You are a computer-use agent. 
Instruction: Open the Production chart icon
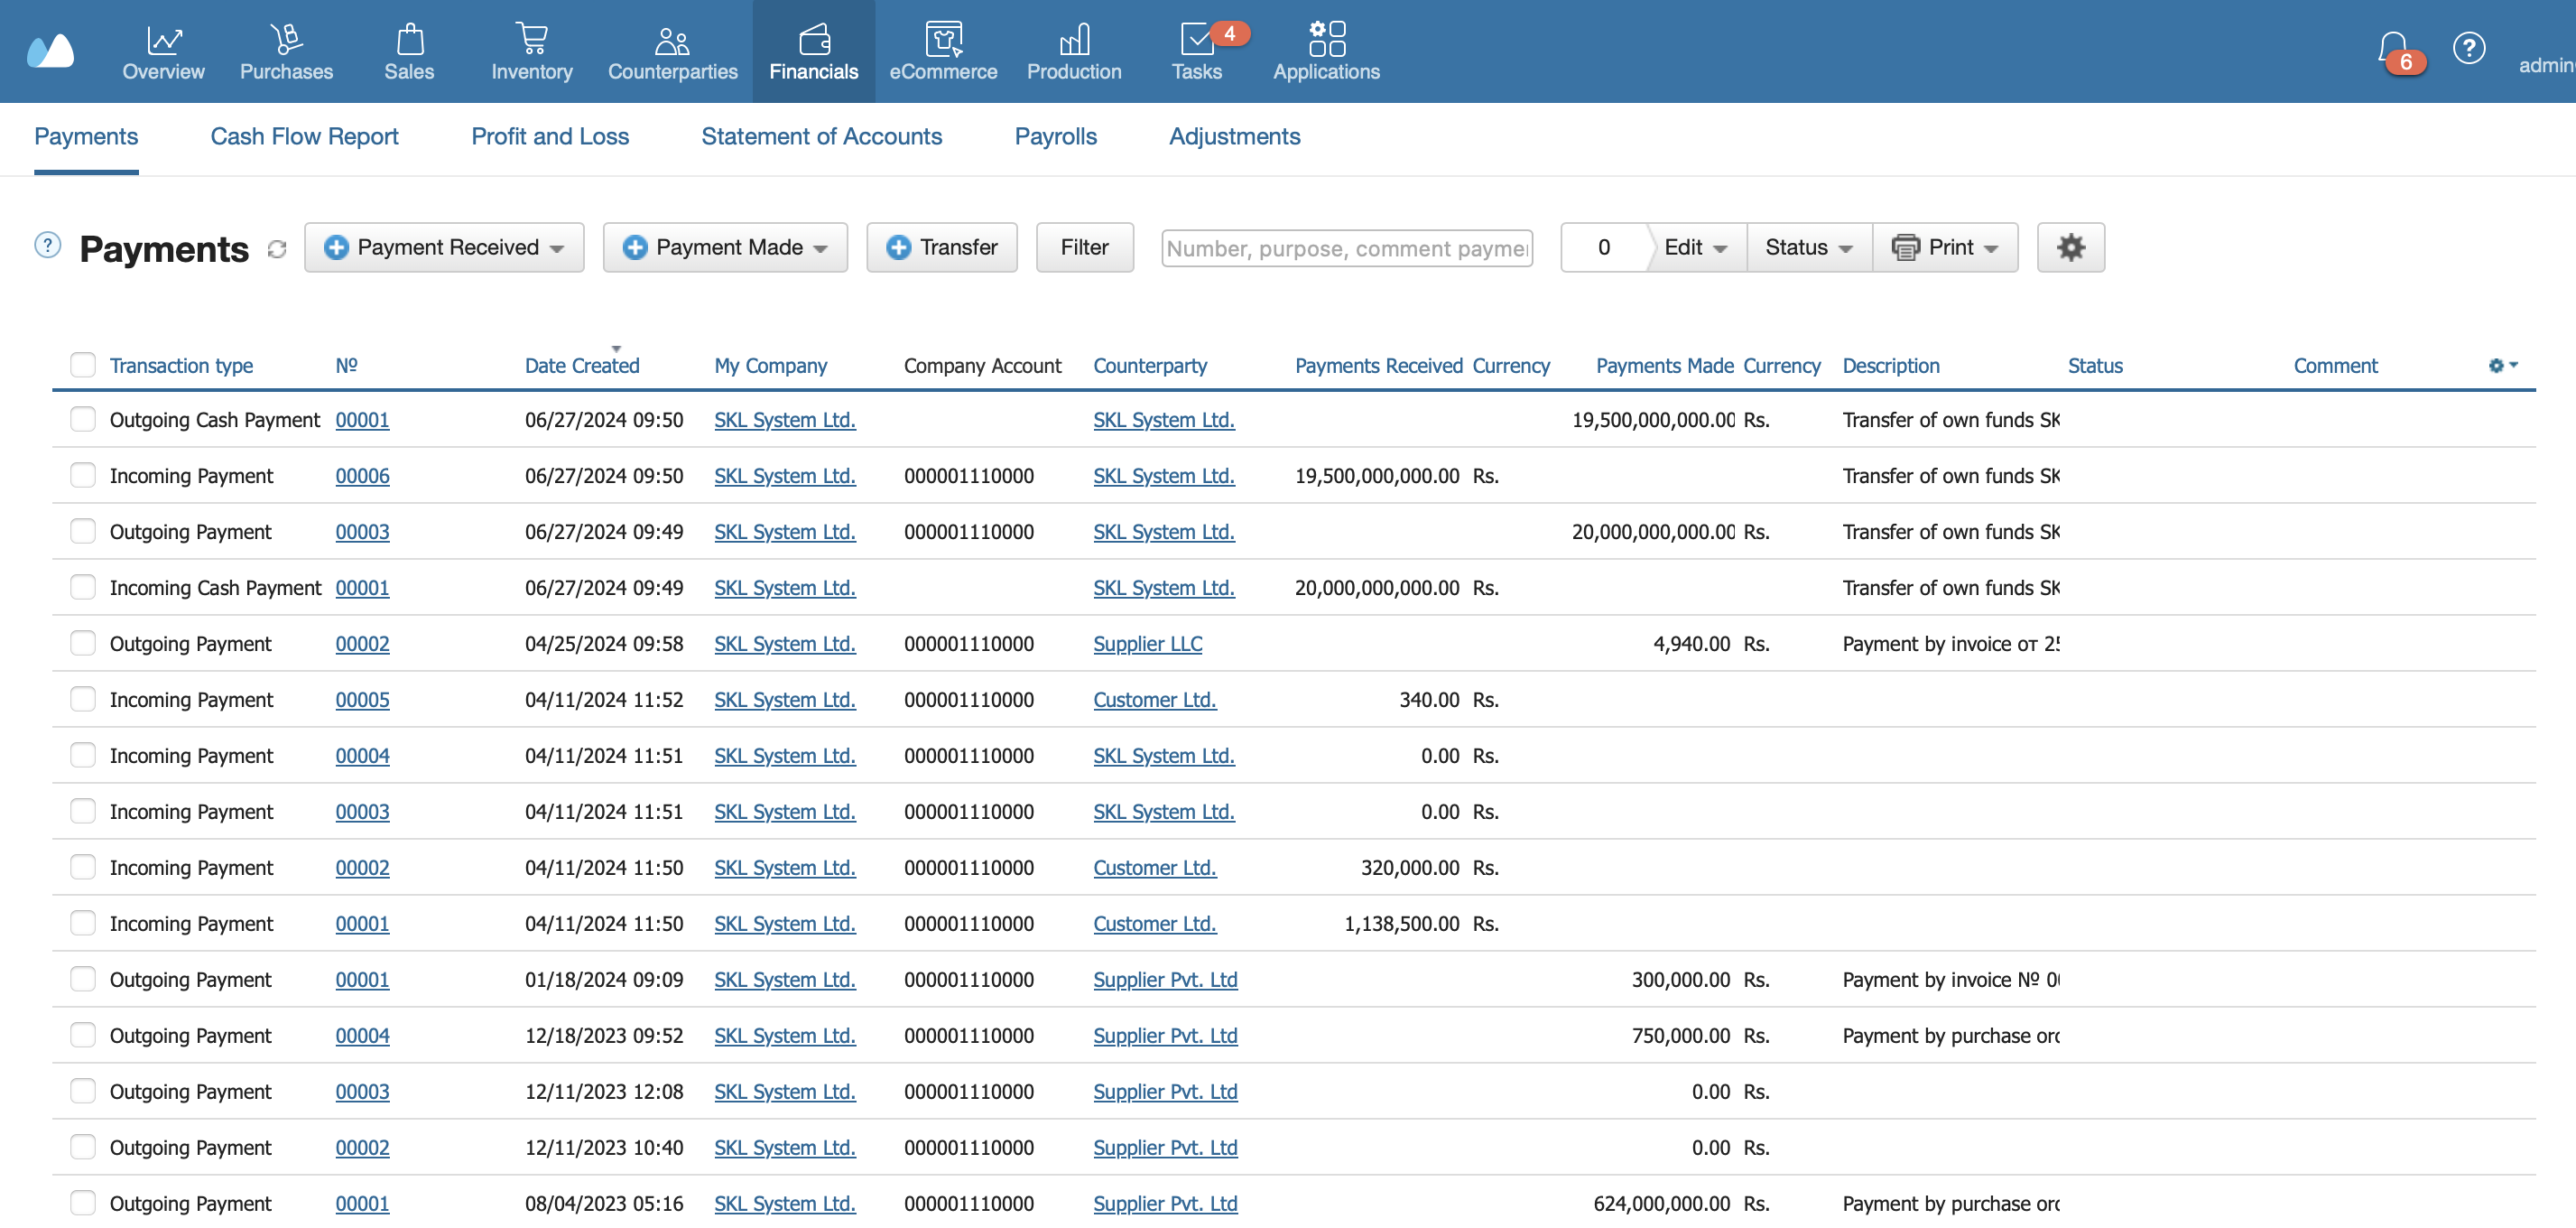point(1074,40)
